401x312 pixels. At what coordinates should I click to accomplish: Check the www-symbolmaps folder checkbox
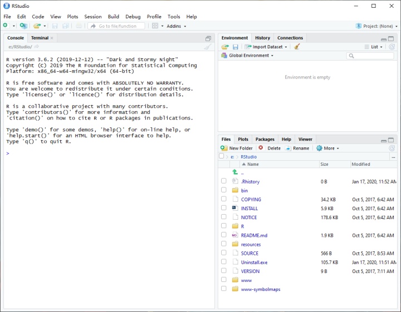224,289
